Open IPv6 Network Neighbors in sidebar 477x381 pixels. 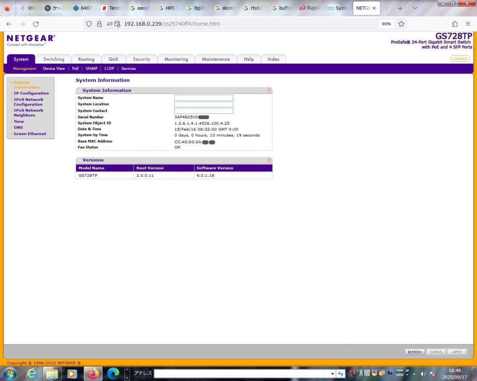[29, 113]
